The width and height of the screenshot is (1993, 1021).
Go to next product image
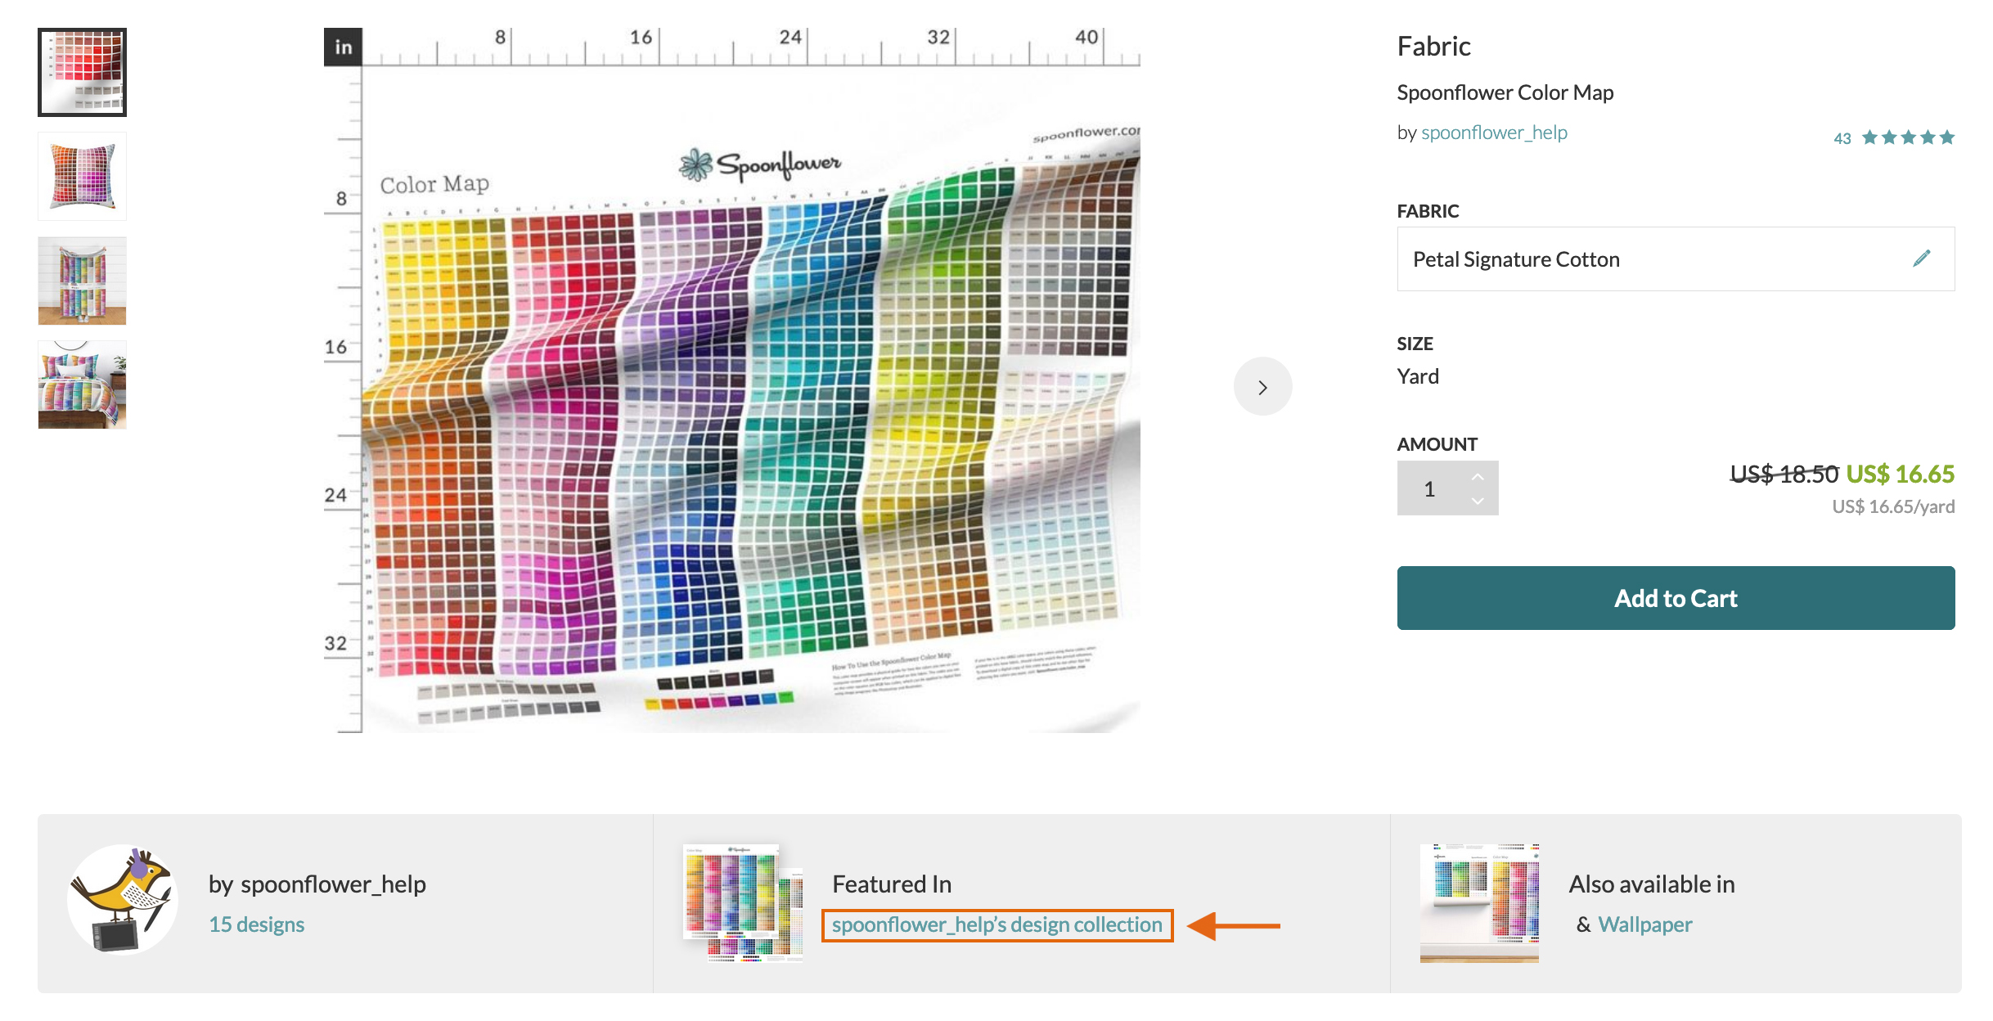[x=1262, y=387]
